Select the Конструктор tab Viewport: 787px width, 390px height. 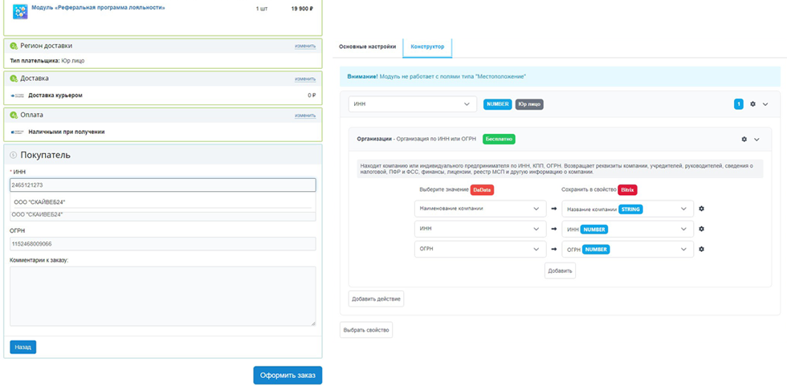coord(427,47)
